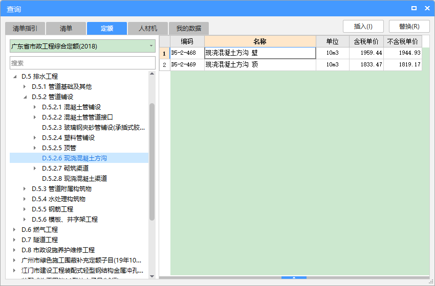Screen dimensions: 435x286
Task: Select tree item D.5.2.8 现浇混凝土渠道
Action: click(74, 179)
